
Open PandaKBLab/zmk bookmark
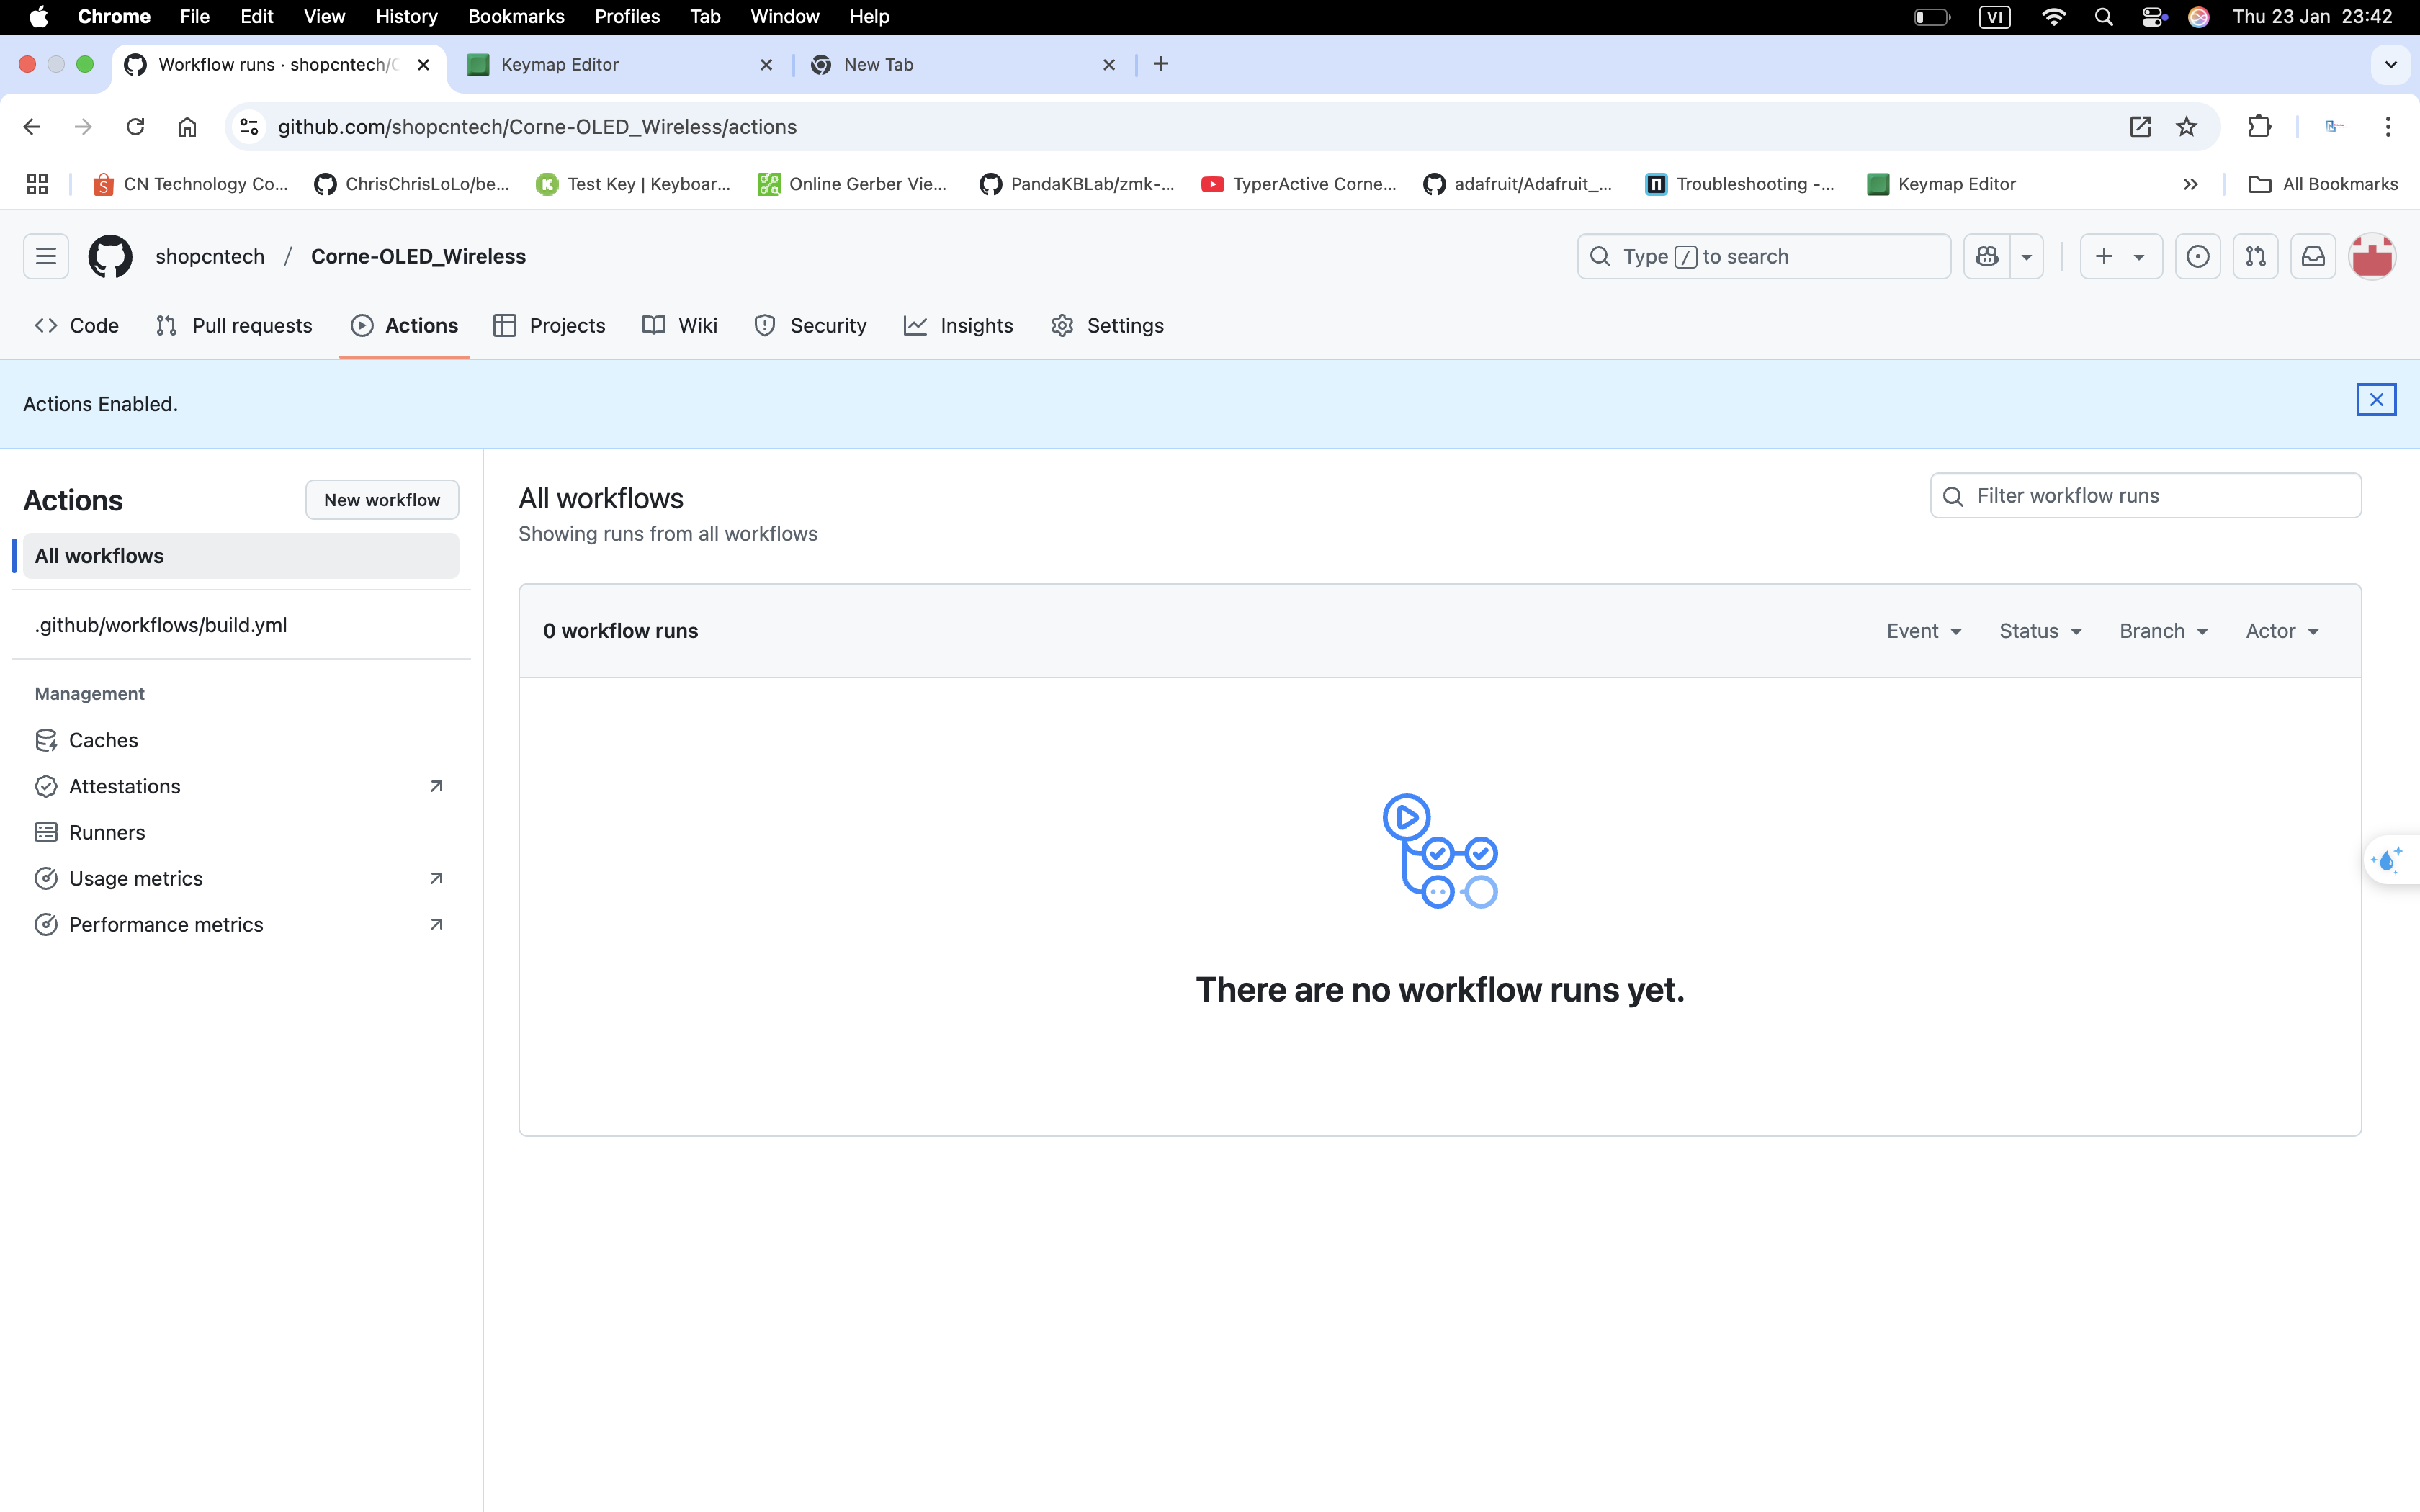click(1077, 184)
